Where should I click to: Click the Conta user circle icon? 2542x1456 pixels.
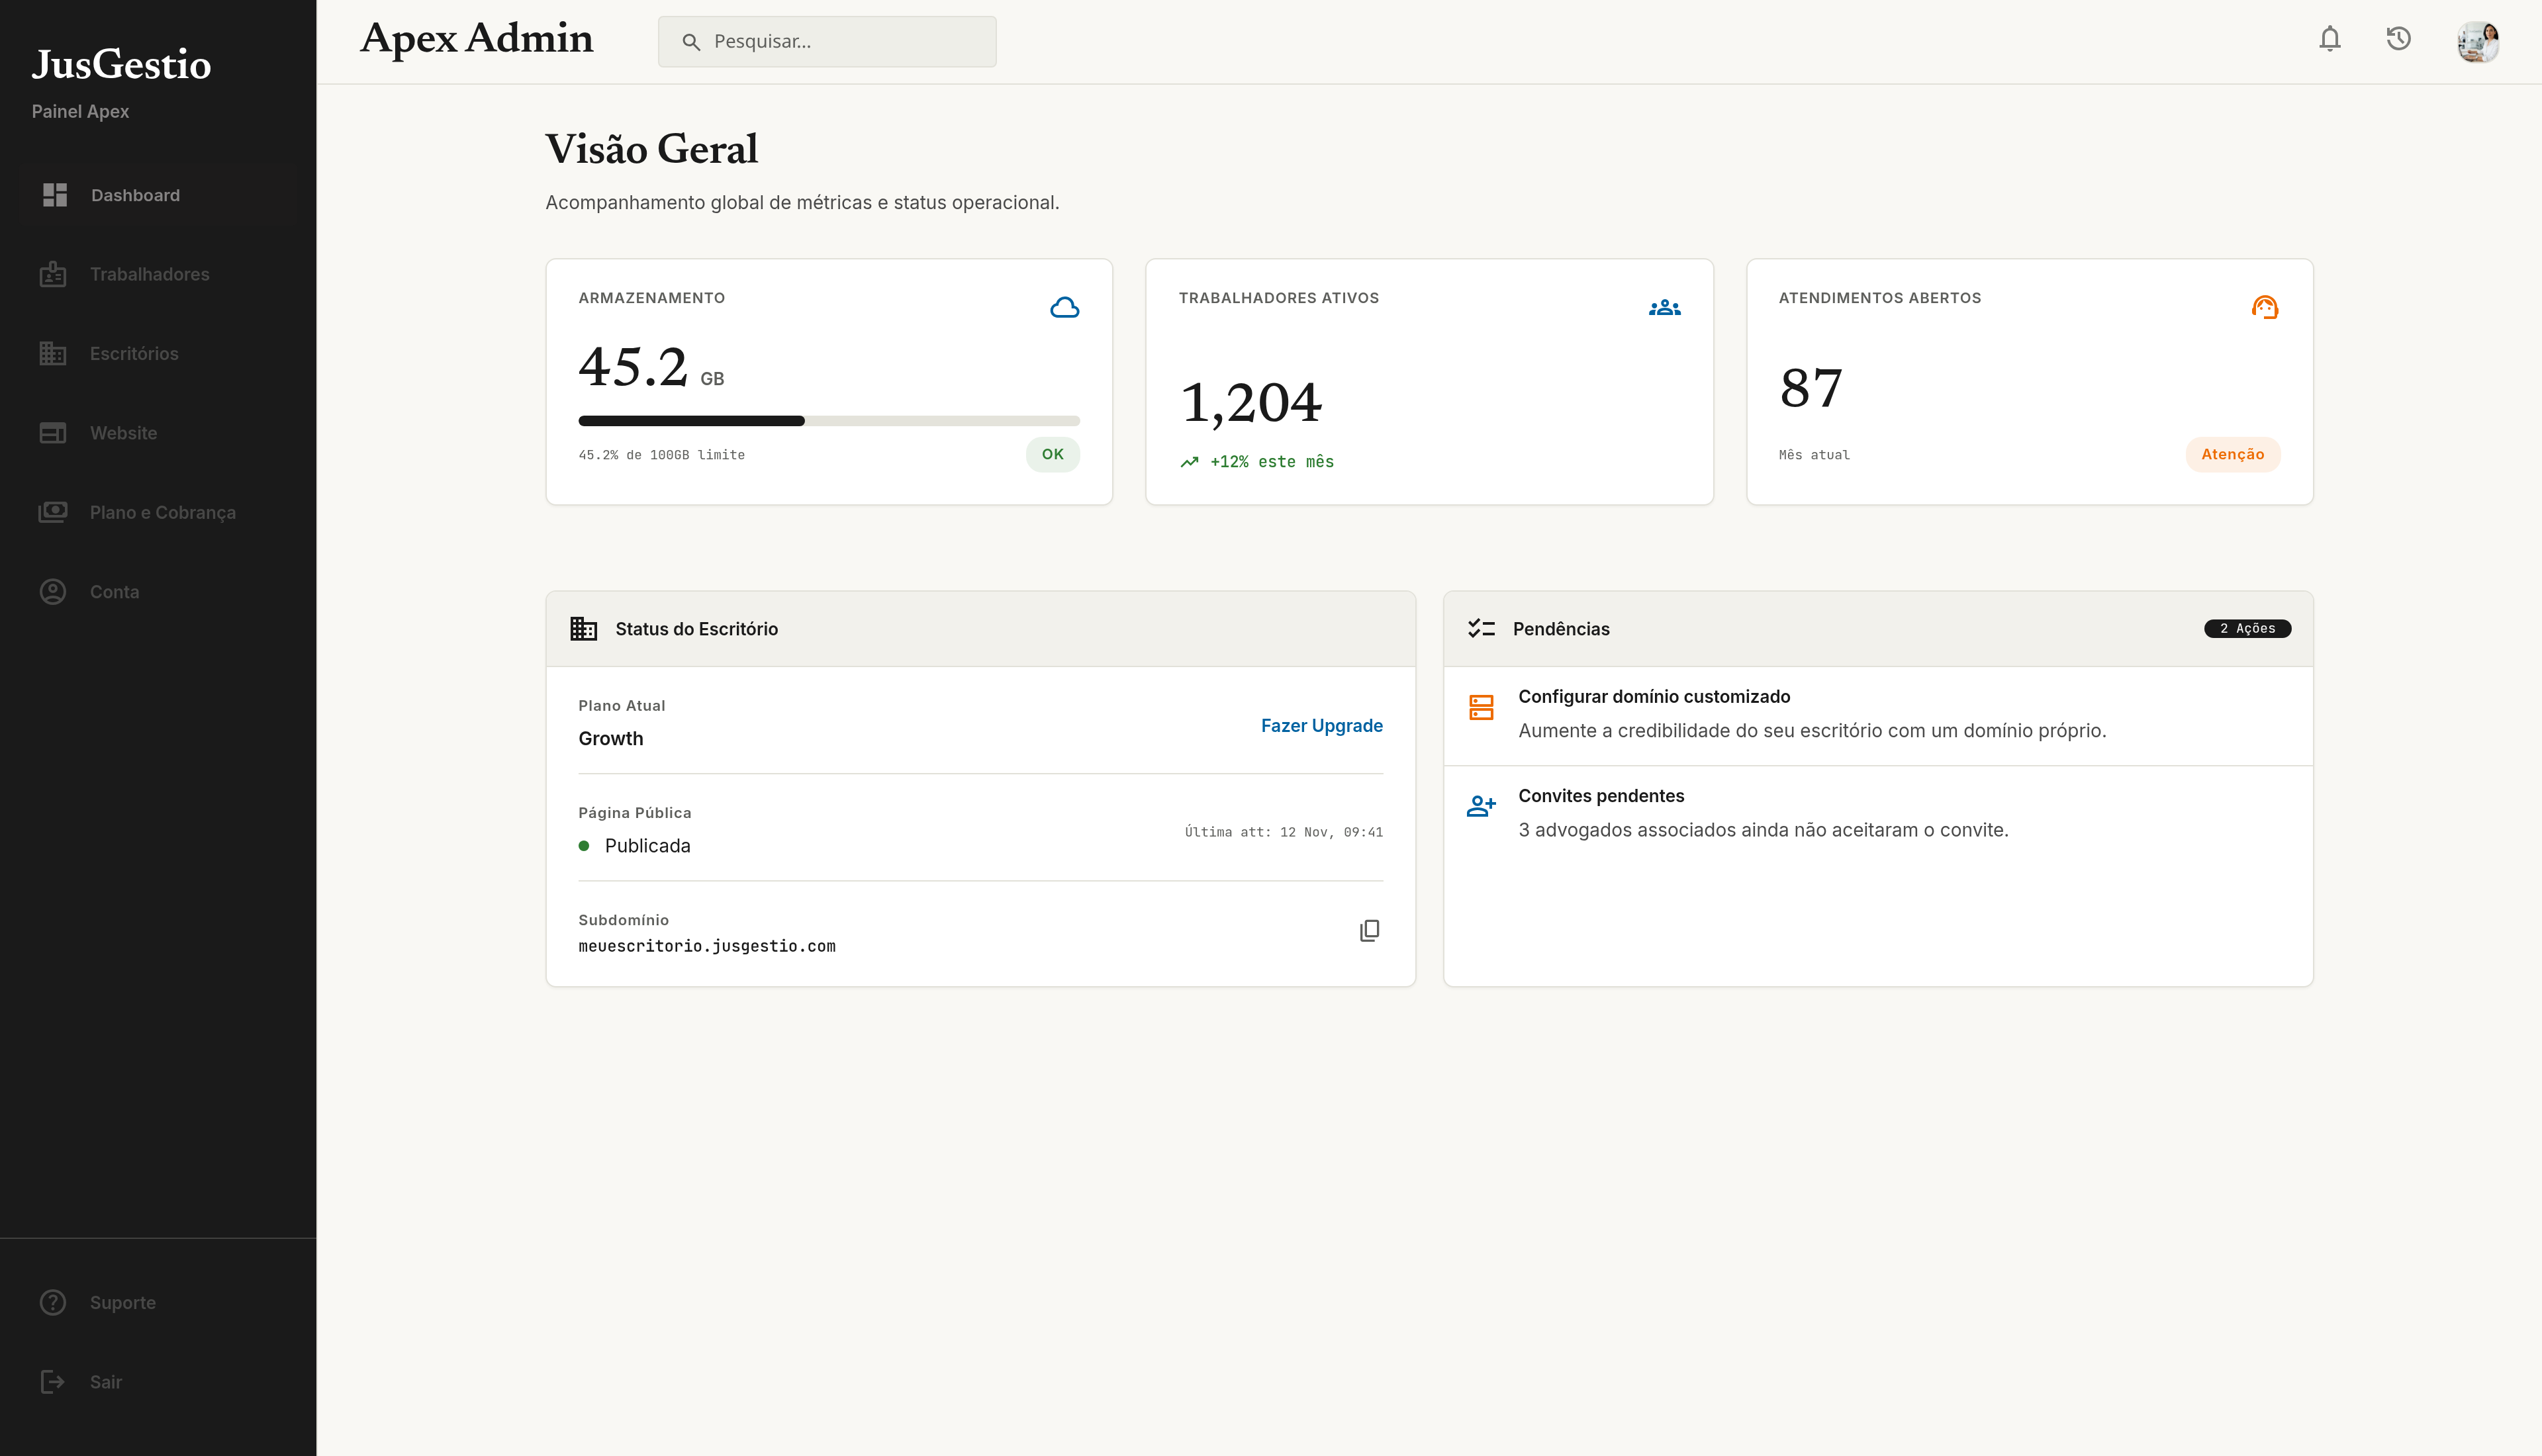click(x=53, y=592)
